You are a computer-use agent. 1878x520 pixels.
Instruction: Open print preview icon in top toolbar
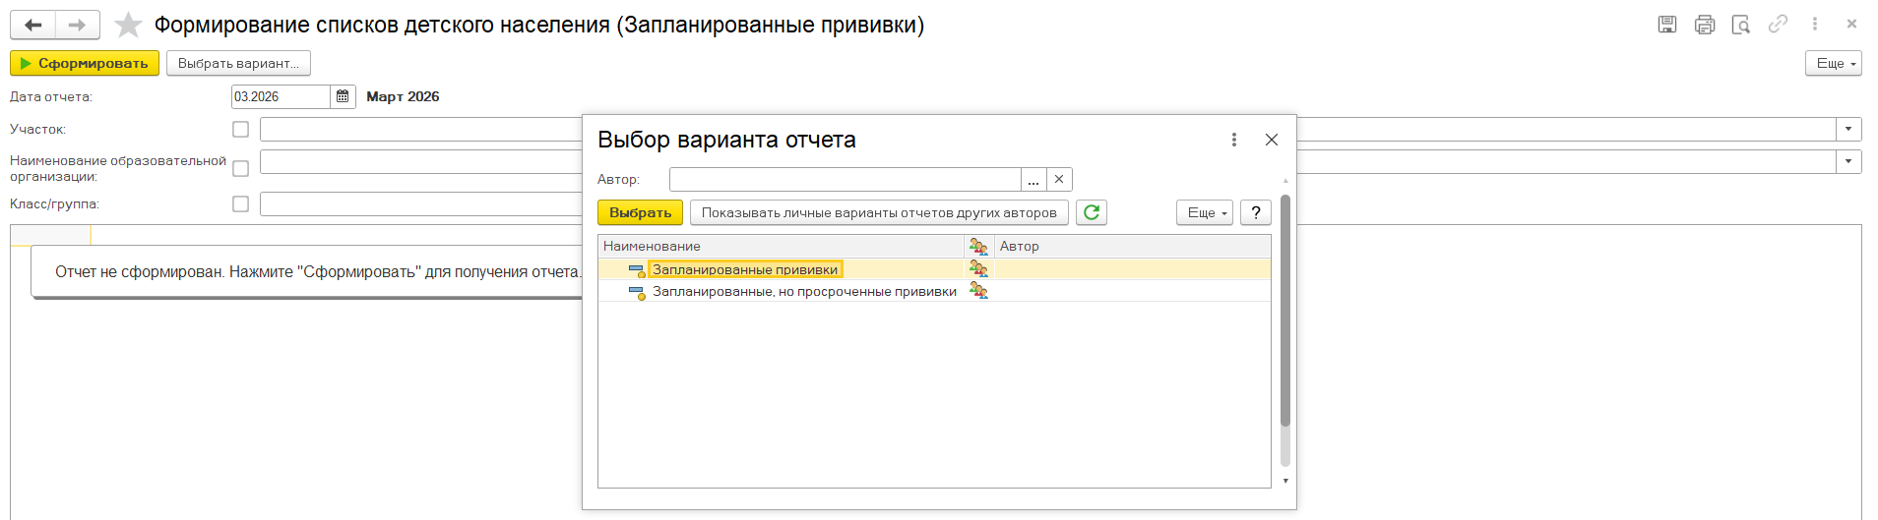[x=1740, y=25]
